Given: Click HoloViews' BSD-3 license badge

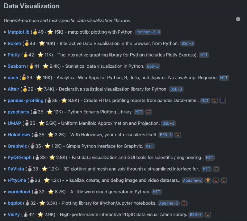Looking at the screenshot, I should (166, 135).
